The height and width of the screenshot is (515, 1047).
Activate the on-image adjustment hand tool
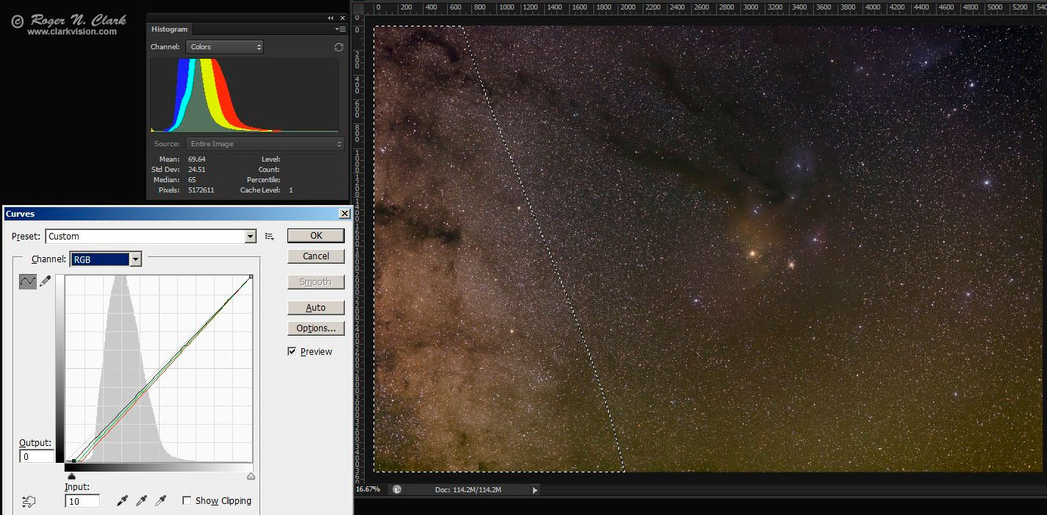29,502
